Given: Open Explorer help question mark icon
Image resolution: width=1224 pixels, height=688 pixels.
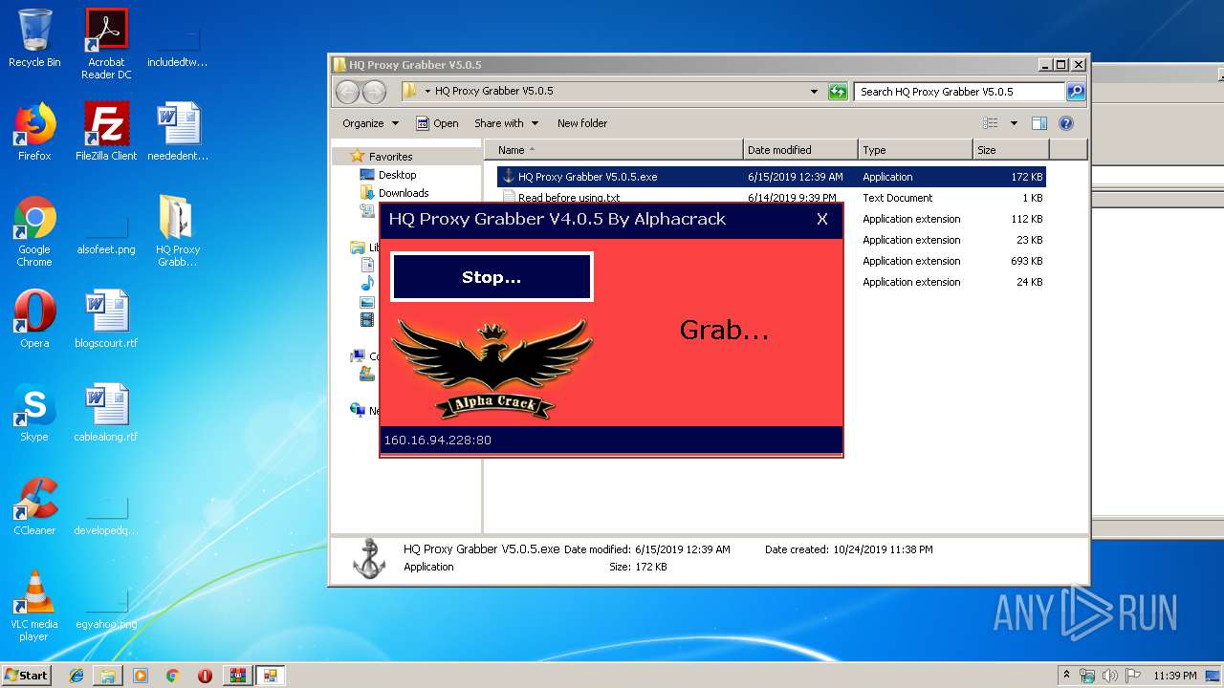Looking at the screenshot, I should click(1066, 123).
